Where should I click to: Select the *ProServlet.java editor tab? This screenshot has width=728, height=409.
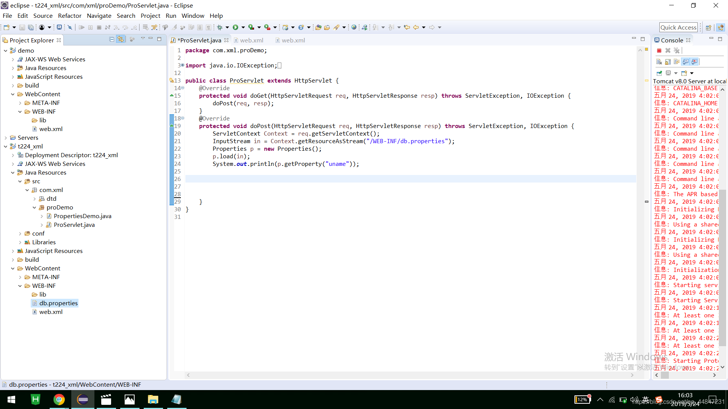pyautogui.click(x=199, y=40)
